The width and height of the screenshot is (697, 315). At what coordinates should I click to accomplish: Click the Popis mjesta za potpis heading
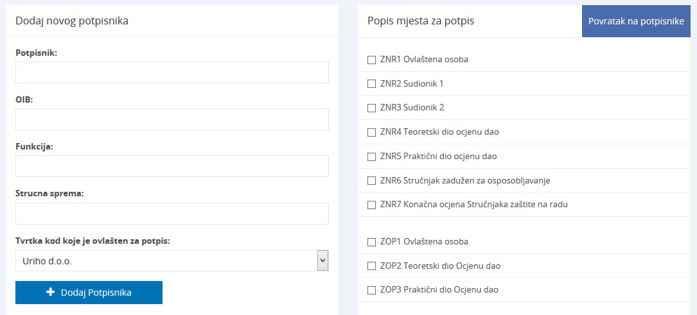[421, 21]
